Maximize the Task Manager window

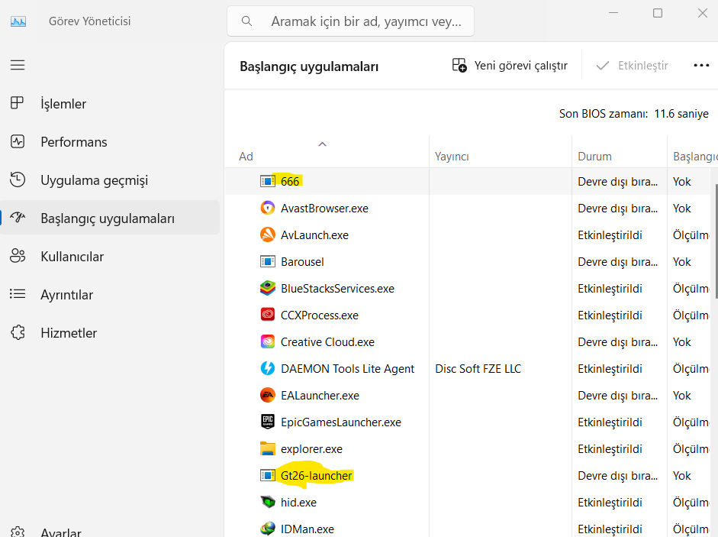[x=658, y=13]
